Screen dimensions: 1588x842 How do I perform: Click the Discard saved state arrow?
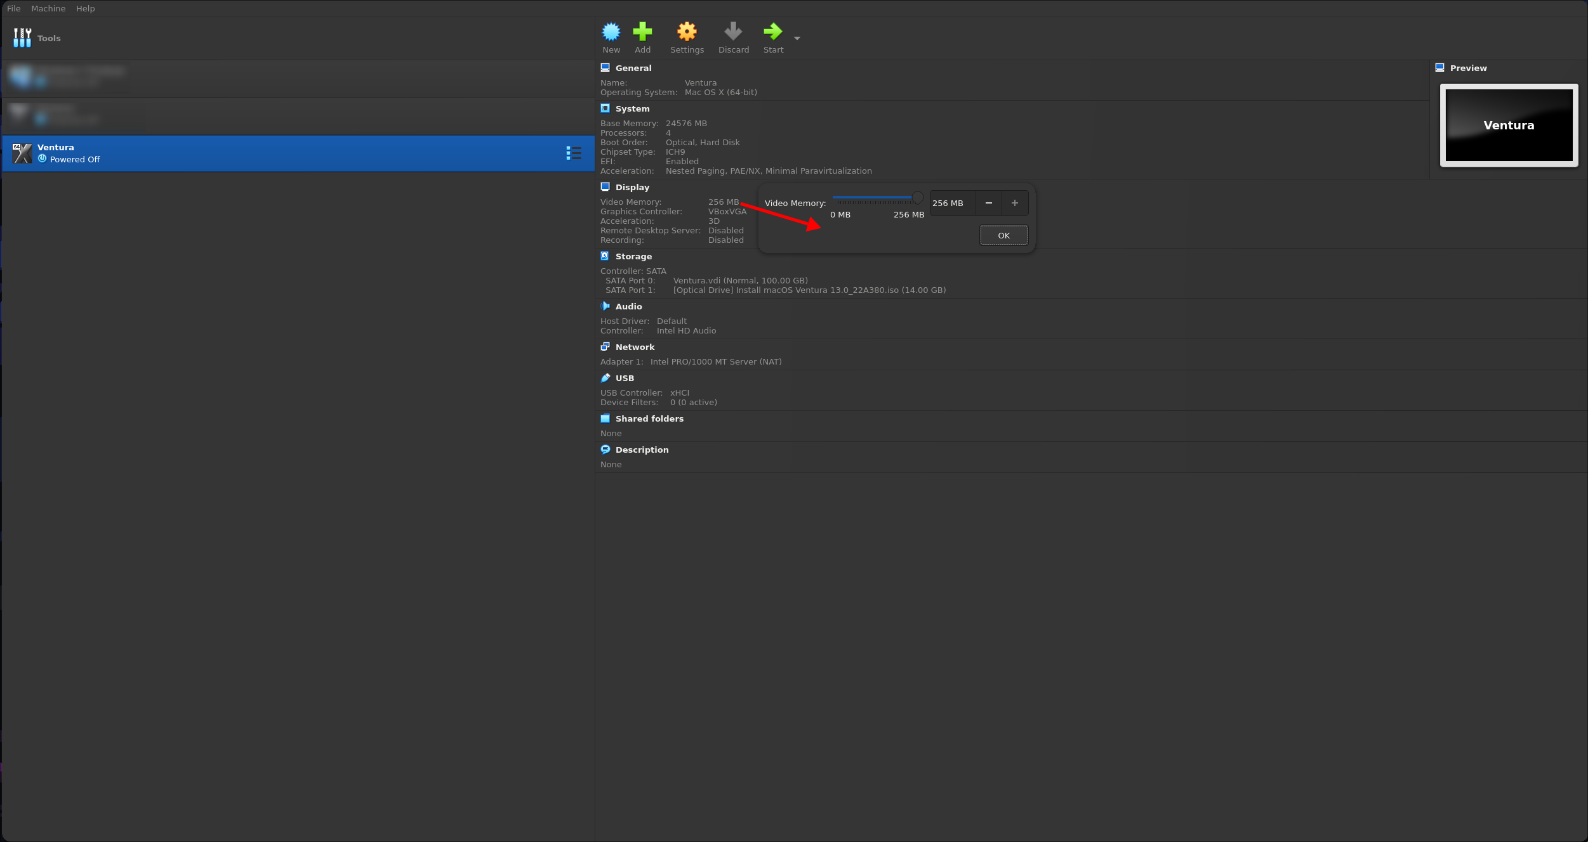(733, 32)
